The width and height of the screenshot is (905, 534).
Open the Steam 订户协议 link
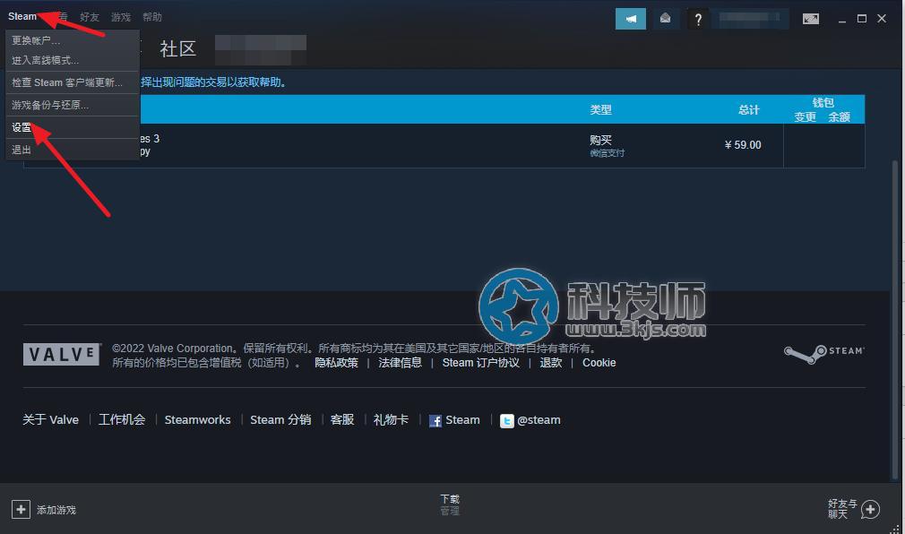pos(481,363)
